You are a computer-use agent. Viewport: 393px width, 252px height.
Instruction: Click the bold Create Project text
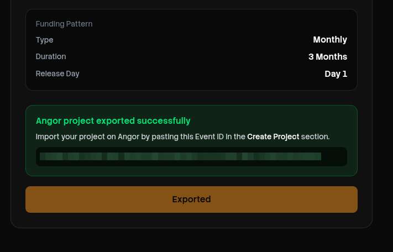point(273,136)
